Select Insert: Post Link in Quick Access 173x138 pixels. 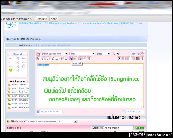(x=18, y=92)
